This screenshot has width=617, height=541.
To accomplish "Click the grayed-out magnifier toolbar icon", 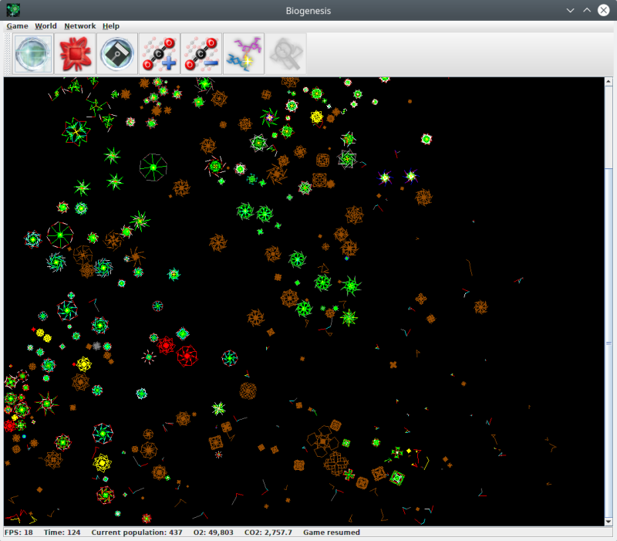I will tap(285, 52).
